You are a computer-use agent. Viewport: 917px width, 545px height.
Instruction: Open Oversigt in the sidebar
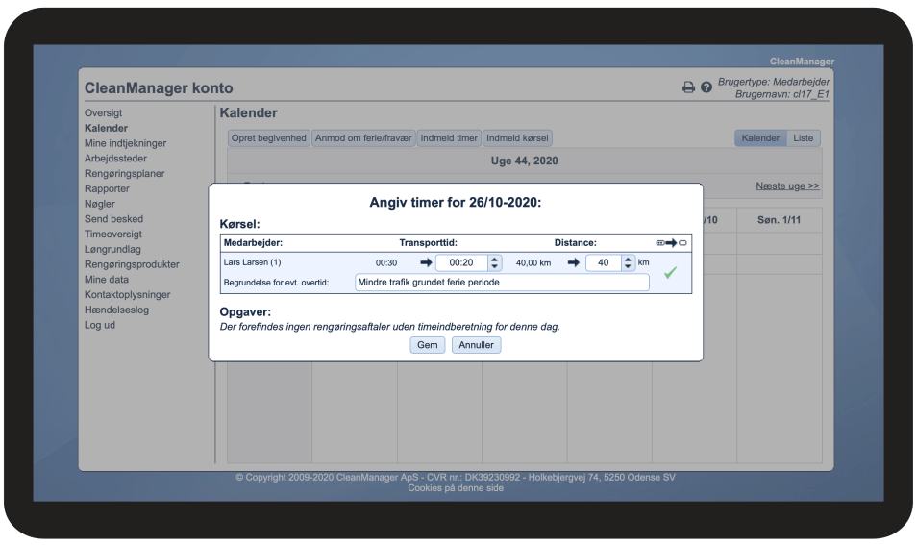point(103,113)
